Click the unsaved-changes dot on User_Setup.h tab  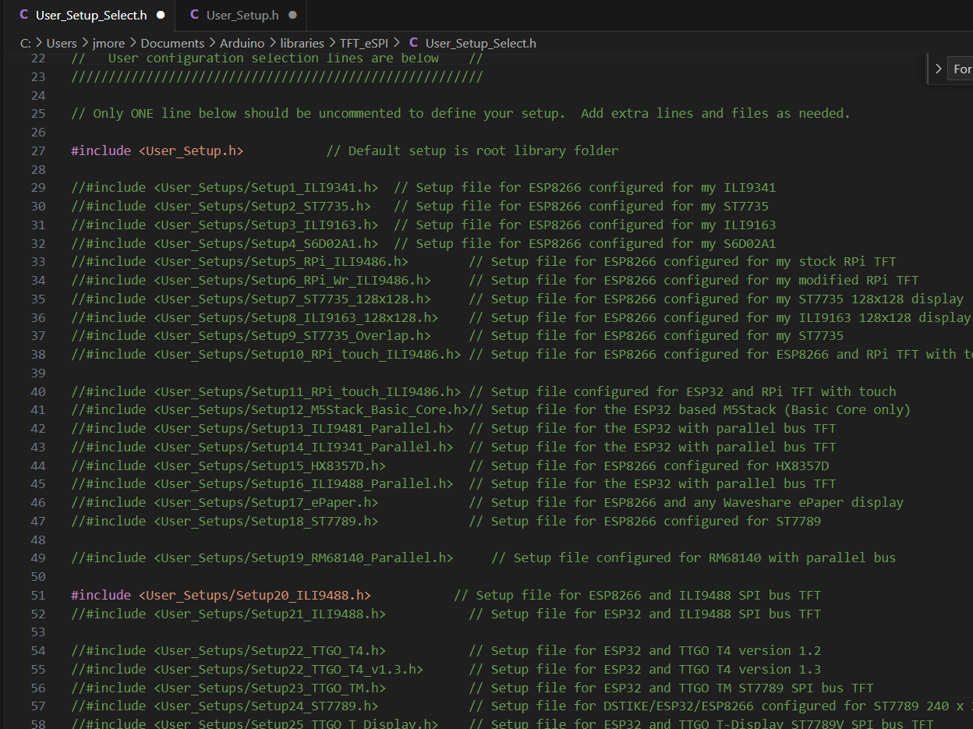click(x=292, y=15)
